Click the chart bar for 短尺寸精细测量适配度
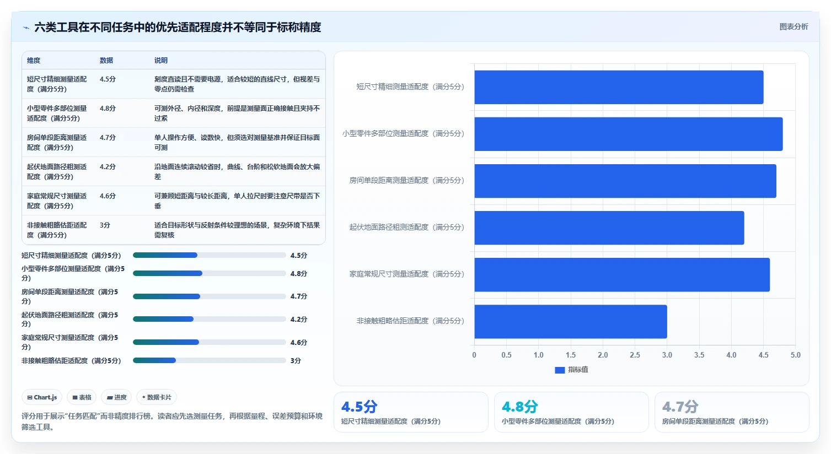This screenshot has height=454, width=831. pyautogui.click(x=619, y=87)
